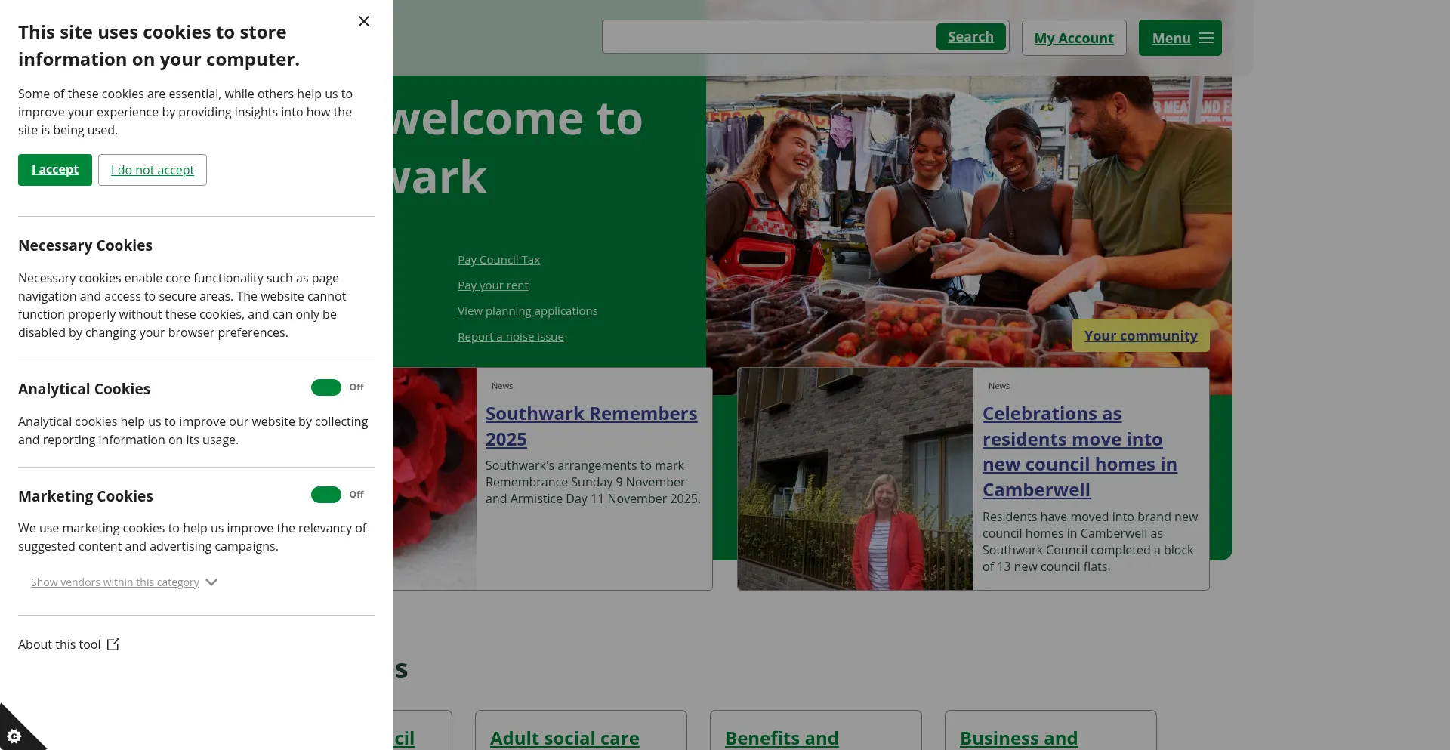Open My Account
1450x750 pixels.
click(1073, 38)
